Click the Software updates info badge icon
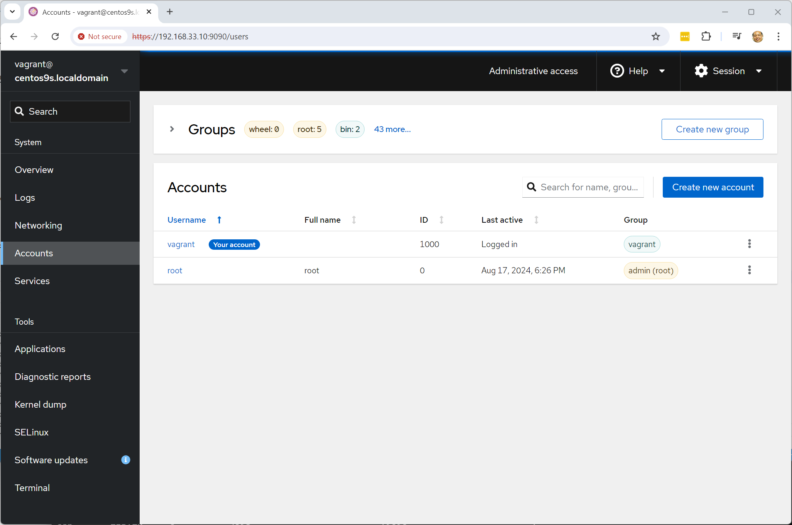This screenshot has width=792, height=525. point(125,460)
